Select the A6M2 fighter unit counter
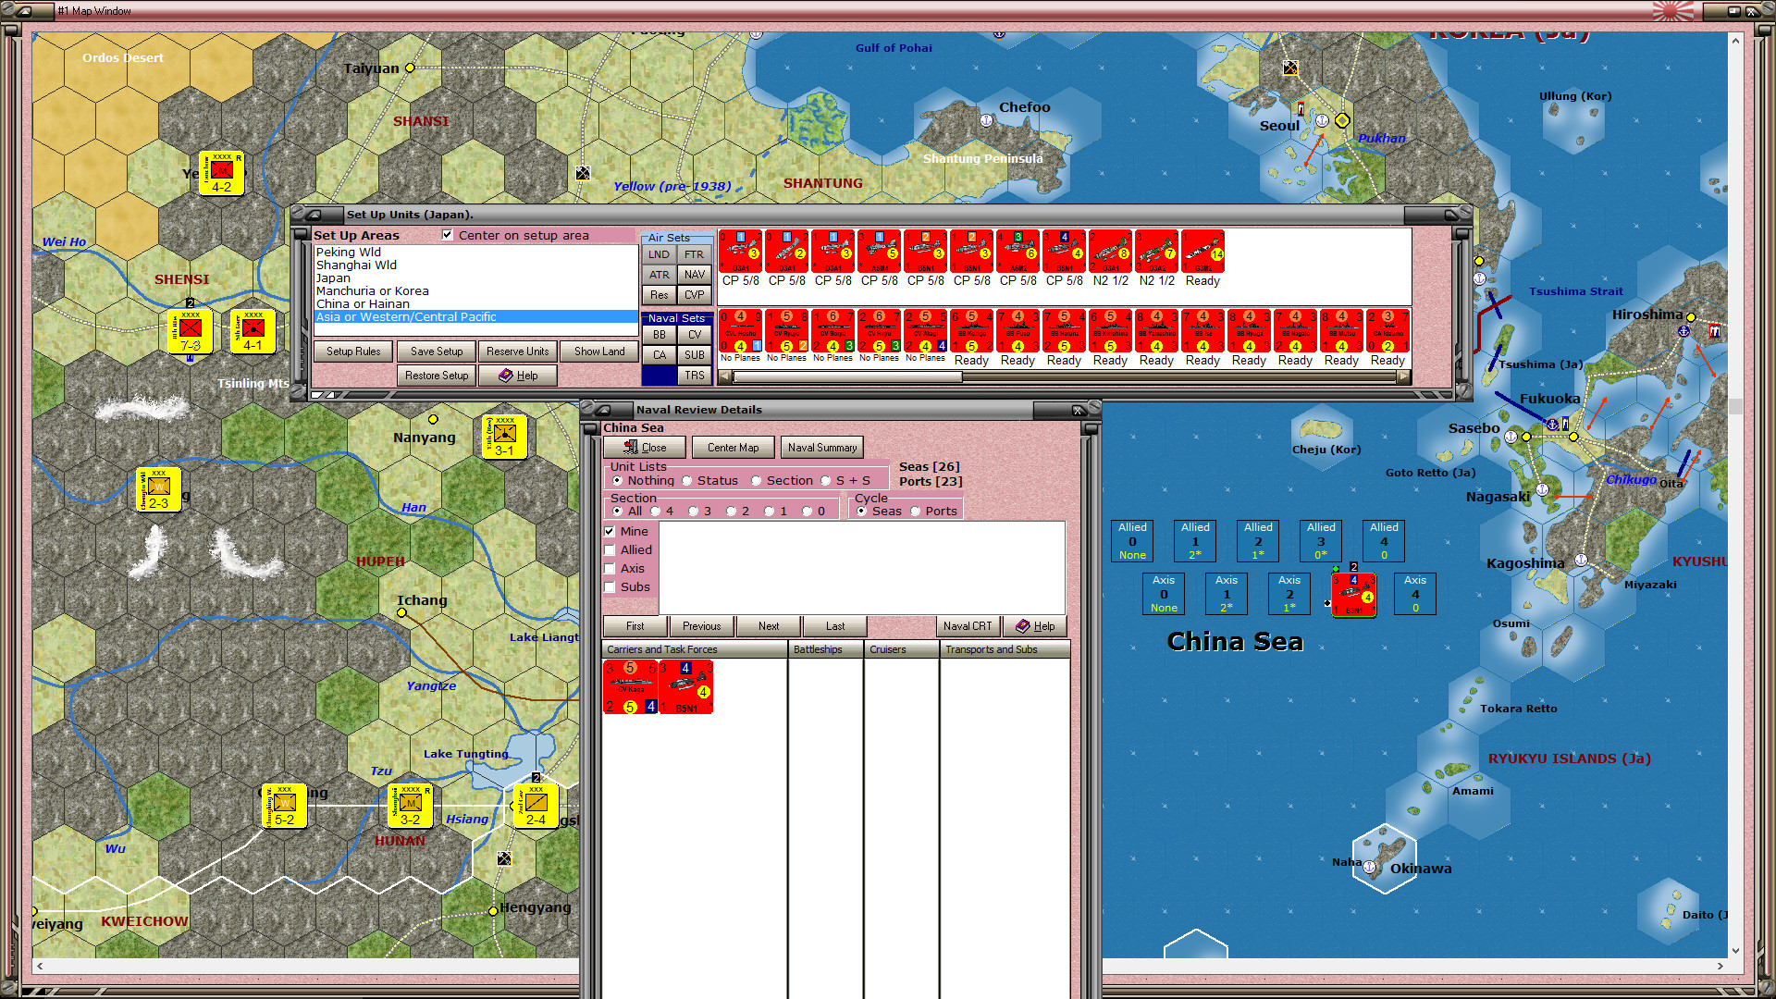 click(x=1017, y=251)
